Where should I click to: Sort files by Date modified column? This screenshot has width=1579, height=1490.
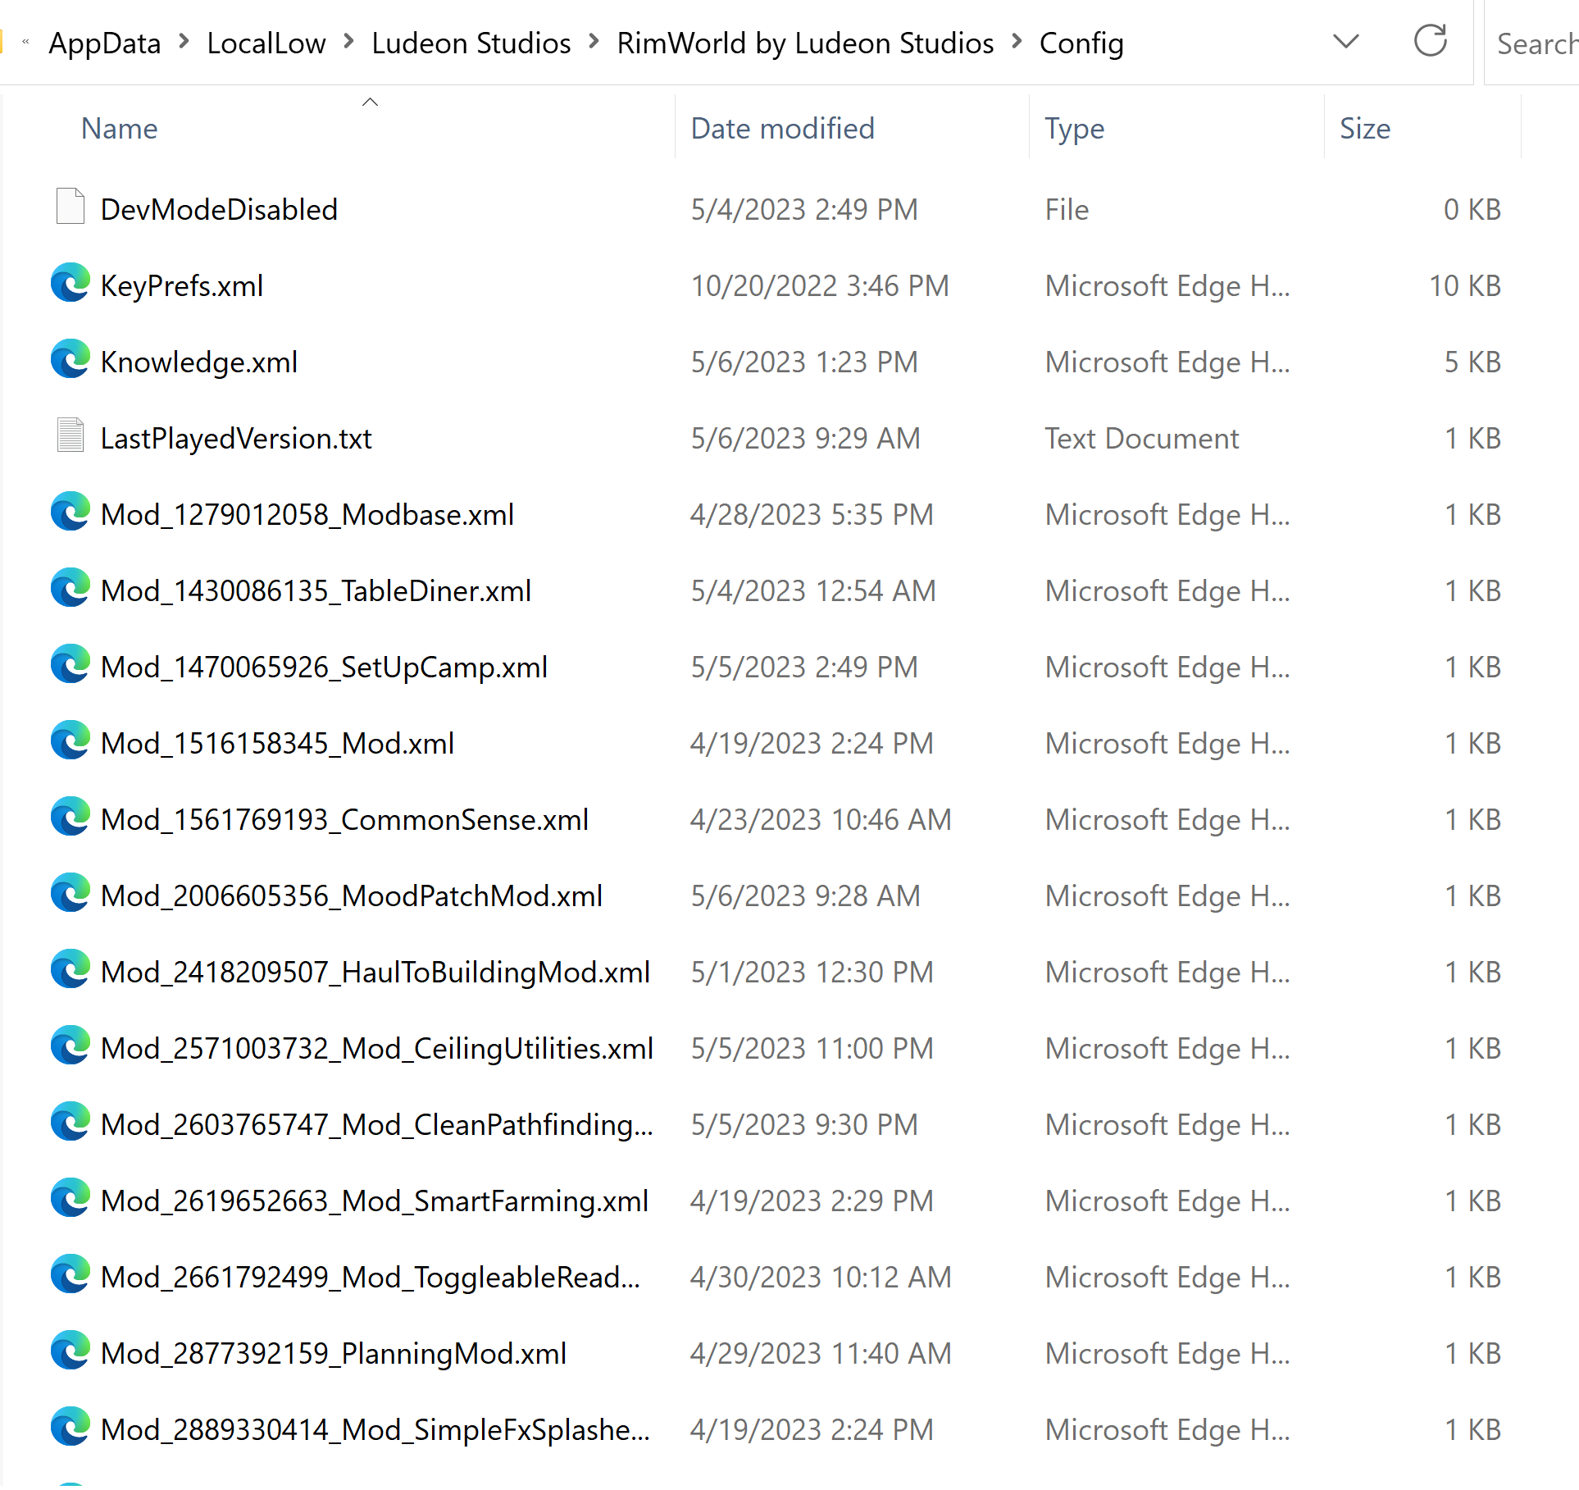click(x=782, y=129)
